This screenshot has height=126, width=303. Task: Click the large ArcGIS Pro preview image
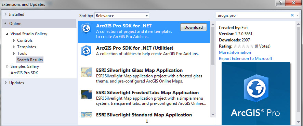[x=256, y=94]
